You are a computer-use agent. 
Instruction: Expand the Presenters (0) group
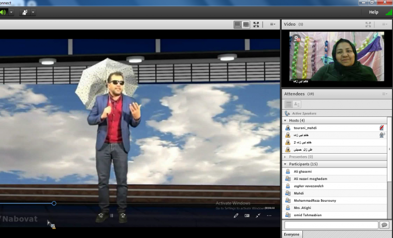click(285, 157)
